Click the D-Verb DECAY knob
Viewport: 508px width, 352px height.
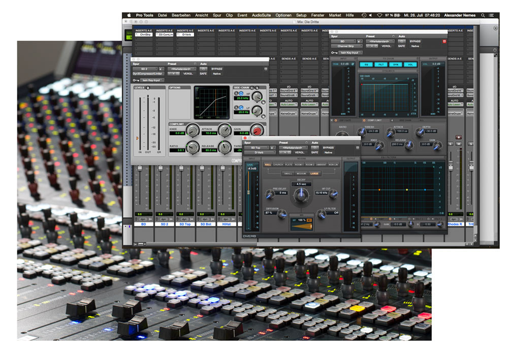(301, 195)
